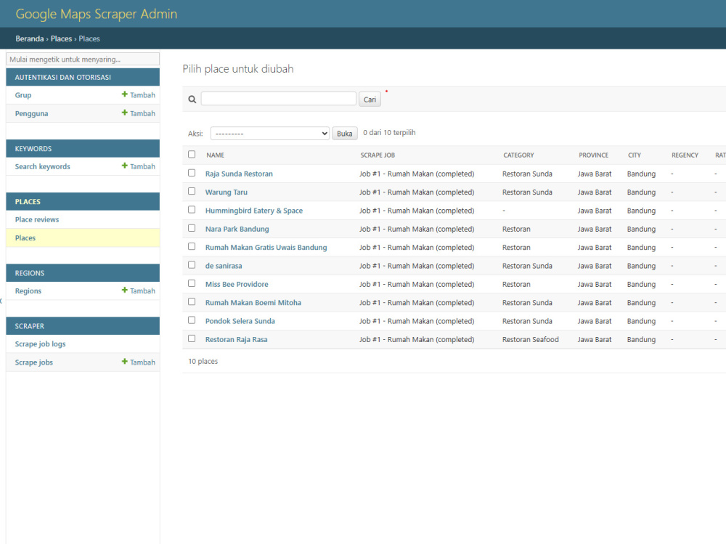The height and width of the screenshot is (544, 726).
Task: Click the Cari search button
Action: coord(370,100)
